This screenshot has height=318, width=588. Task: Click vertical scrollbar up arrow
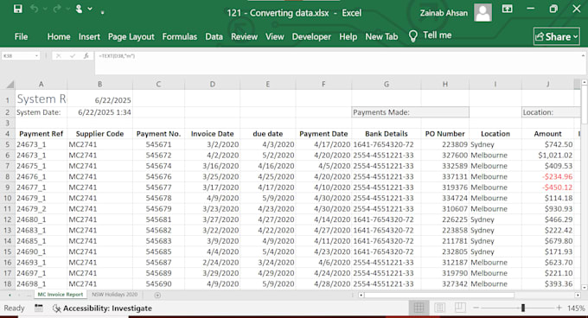[x=585, y=82]
